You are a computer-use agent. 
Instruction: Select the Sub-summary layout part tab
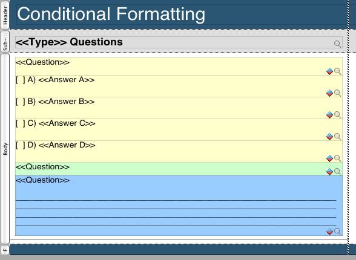click(5, 42)
